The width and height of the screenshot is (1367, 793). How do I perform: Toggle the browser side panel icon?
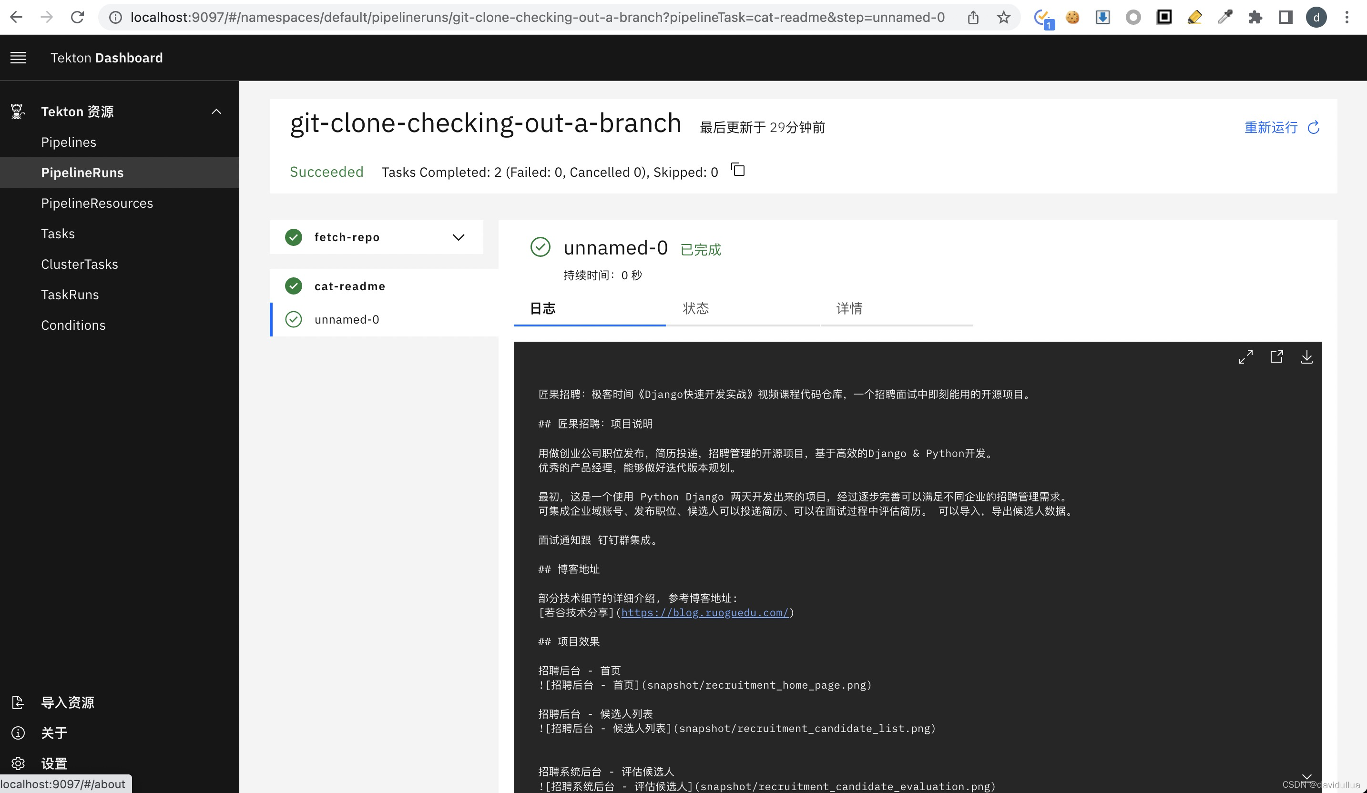point(1285,17)
